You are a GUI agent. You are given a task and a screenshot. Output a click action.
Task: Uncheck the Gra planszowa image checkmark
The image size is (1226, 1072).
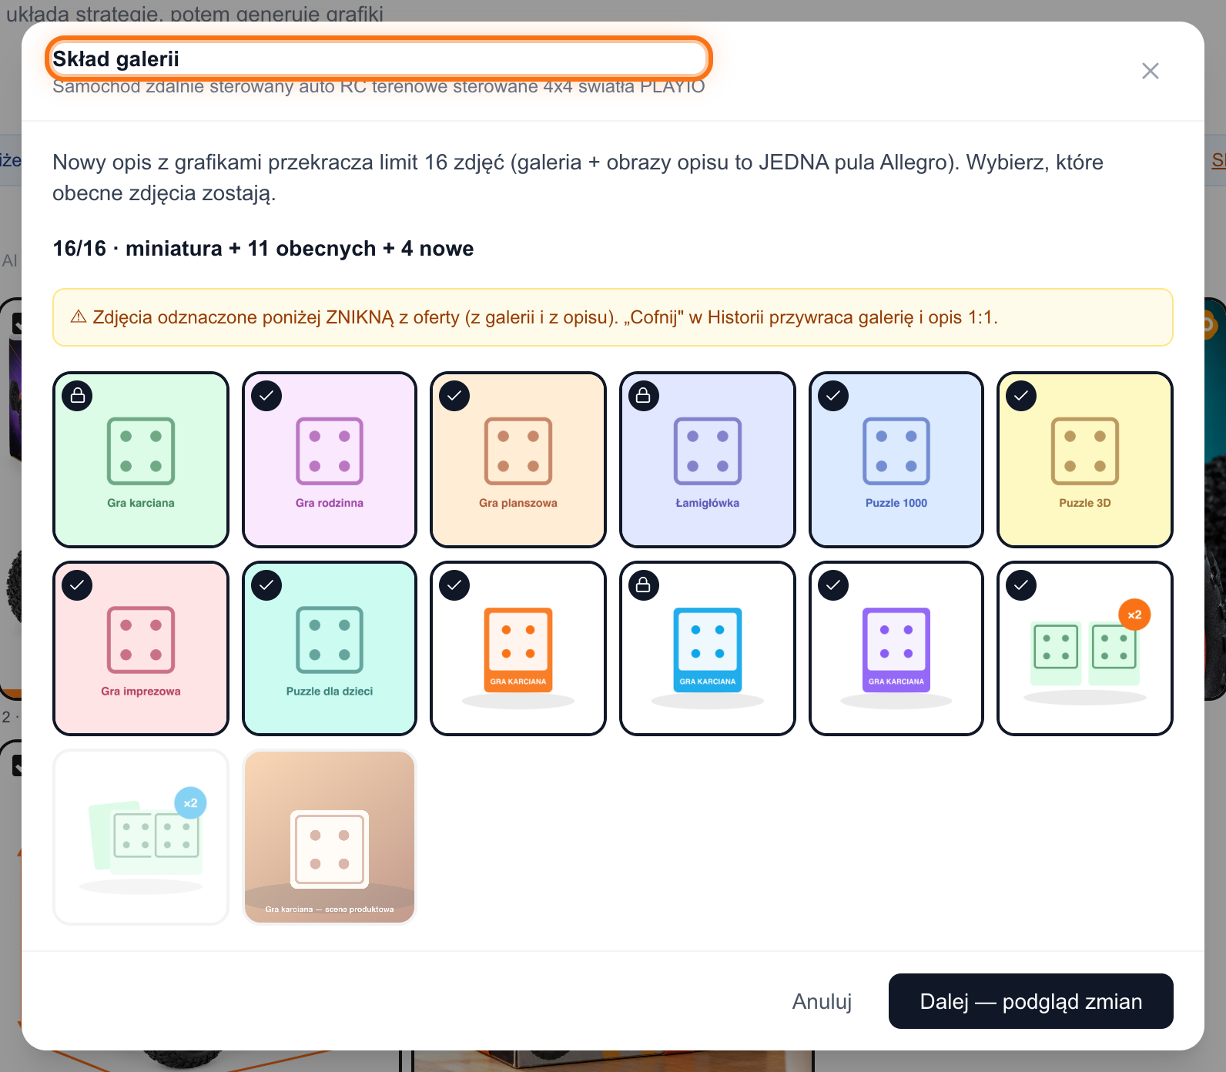click(454, 396)
